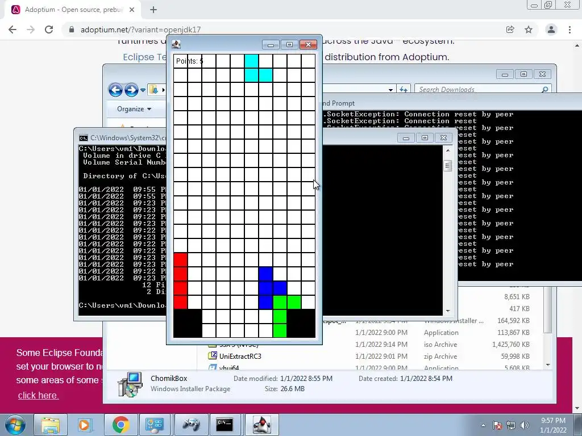This screenshot has height=436, width=582.
Task: Expand Explorer address bar history dropdown
Action: 390,90
